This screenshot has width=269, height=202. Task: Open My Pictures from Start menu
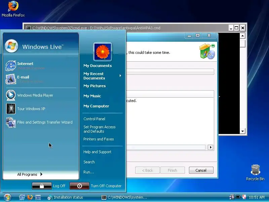click(94, 86)
